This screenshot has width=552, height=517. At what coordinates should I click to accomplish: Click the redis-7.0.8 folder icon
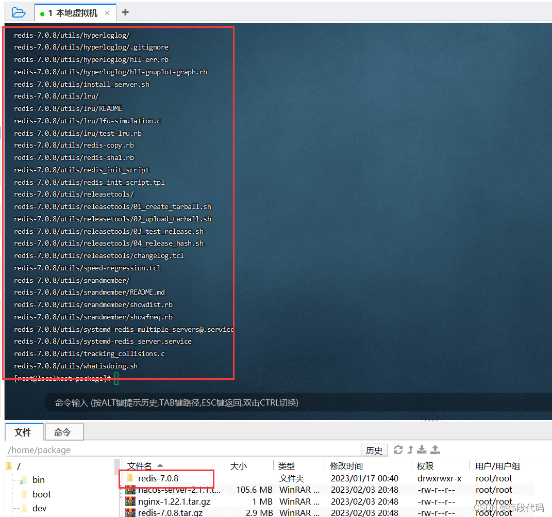pyautogui.click(x=130, y=478)
